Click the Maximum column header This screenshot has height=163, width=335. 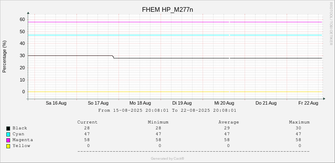[x=299, y=122]
